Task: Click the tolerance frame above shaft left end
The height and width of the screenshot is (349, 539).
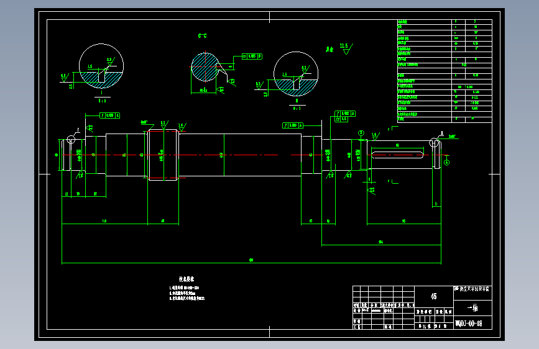Action: (x=109, y=116)
